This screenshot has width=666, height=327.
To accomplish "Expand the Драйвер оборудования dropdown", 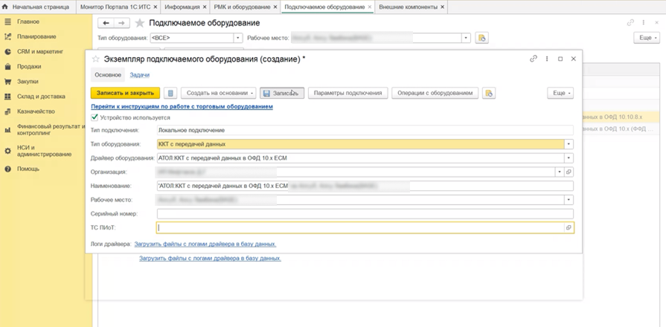I will click(x=569, y=158).
